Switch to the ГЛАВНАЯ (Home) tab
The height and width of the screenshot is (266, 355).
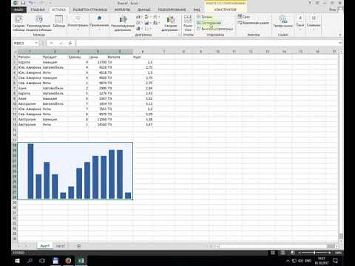coord(38,10)
